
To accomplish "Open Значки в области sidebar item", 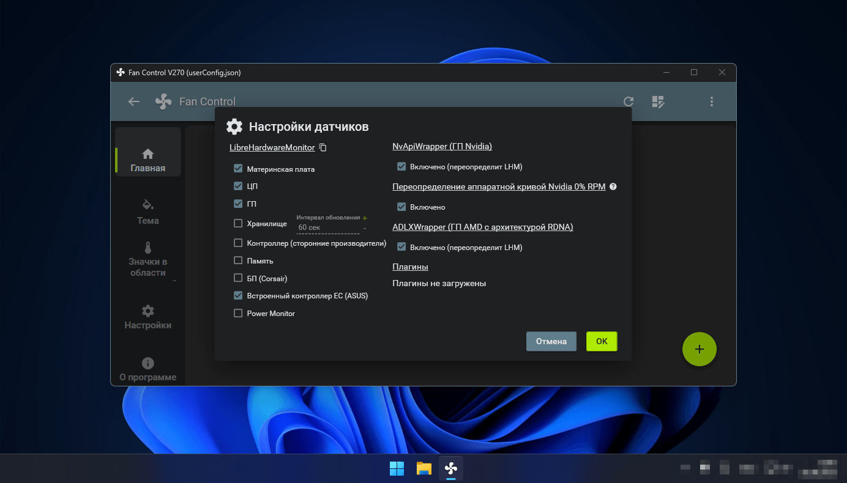I will click(x=147, y=259).
